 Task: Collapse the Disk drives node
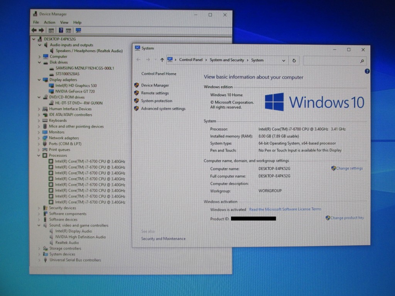[39, 62]
